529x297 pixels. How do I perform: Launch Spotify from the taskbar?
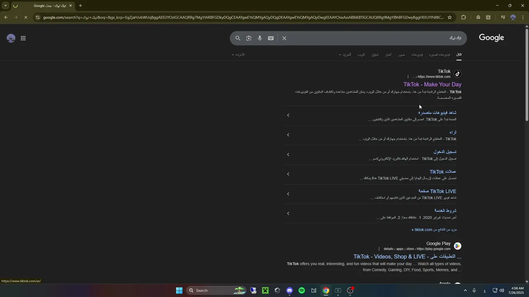[x=302, y=290]
